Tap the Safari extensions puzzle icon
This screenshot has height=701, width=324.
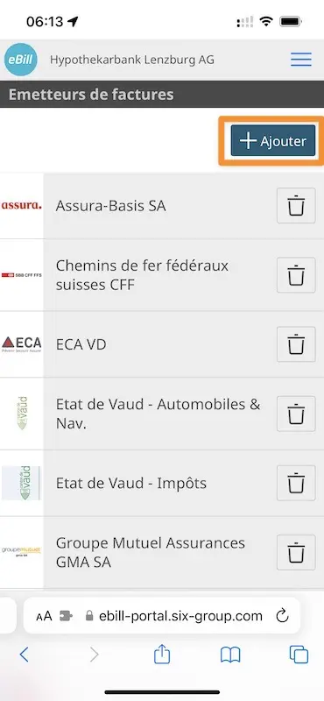(x=67, y=617)
